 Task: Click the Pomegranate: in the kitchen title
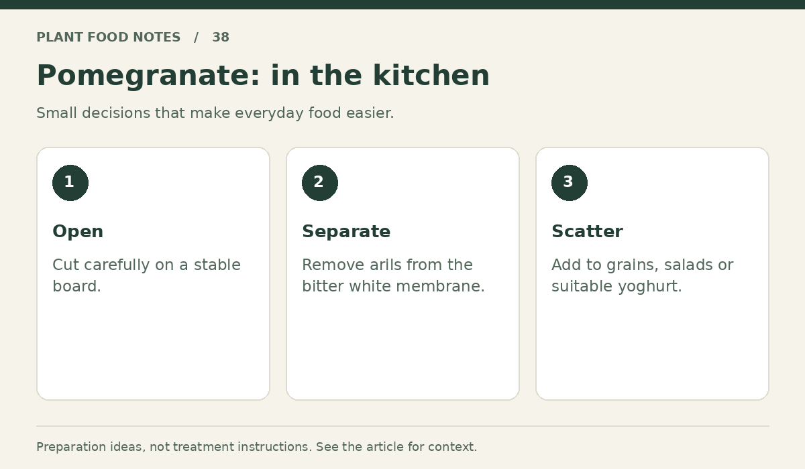pos(263,76)
